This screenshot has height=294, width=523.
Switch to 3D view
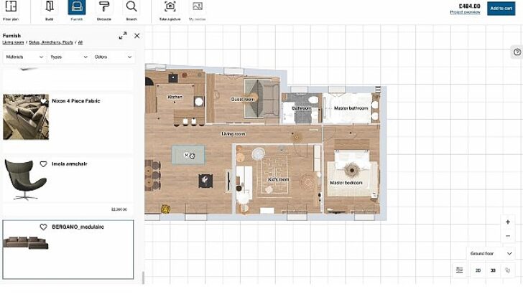click(x=492, y=270)
